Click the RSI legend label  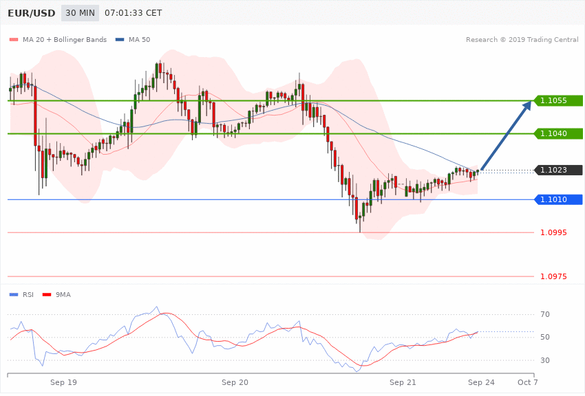click(28, 295)
